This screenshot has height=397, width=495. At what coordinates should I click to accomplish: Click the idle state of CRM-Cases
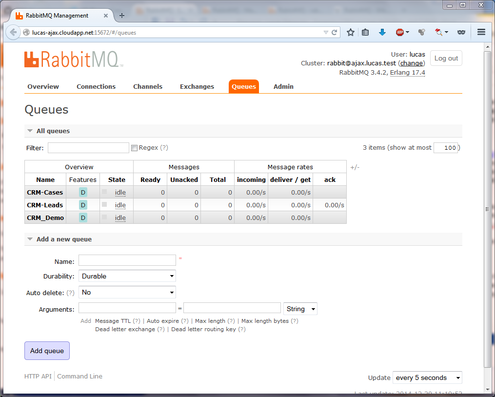click(x=120, y=192)
